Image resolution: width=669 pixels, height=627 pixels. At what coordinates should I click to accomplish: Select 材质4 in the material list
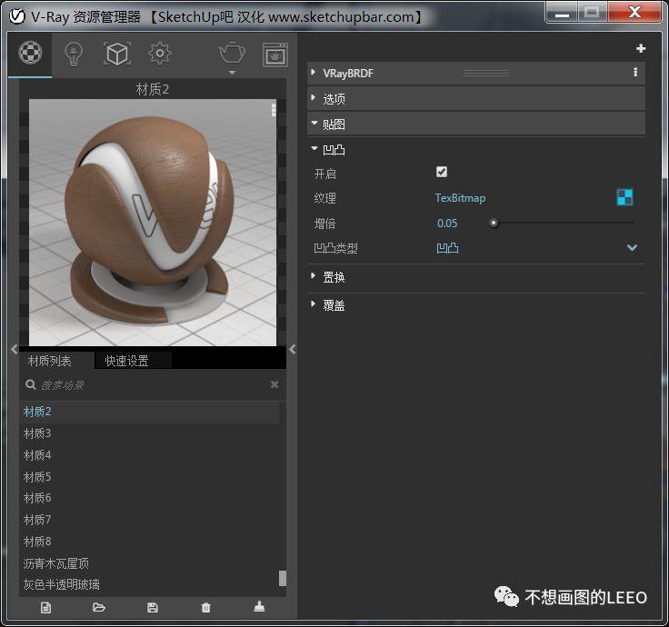click(x=149, y=455)
